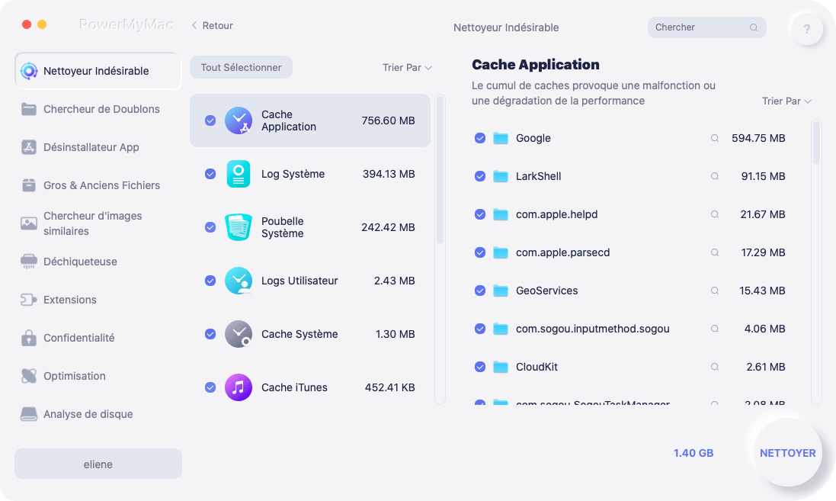The height and width of the screenshot is (501, 836).
Task: Click the Nettoyeur Indésirable sidebar icon
Action: (29, 71)
